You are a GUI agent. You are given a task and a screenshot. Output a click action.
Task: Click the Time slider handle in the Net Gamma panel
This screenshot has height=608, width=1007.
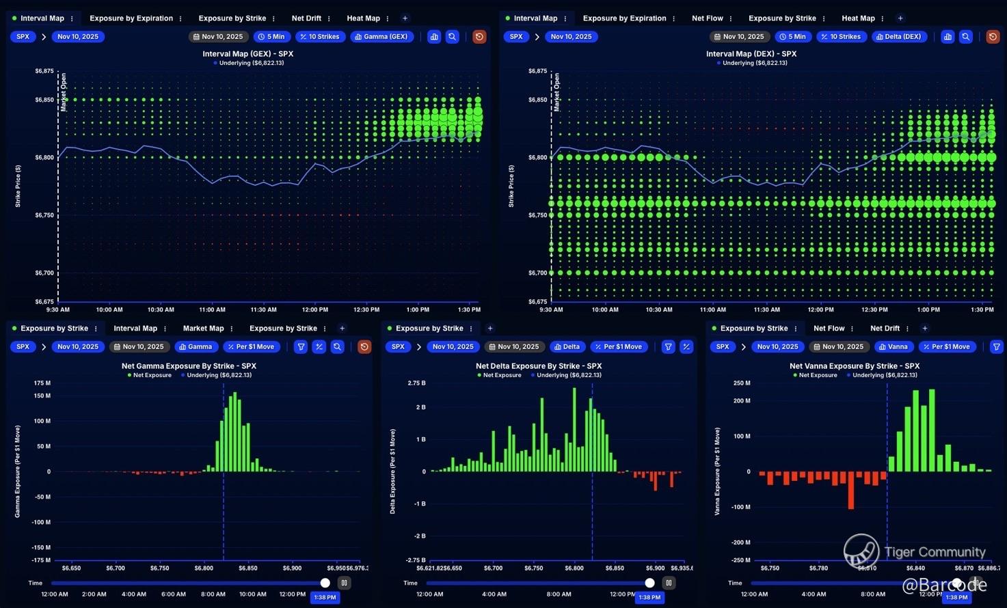tap(325, 583)
